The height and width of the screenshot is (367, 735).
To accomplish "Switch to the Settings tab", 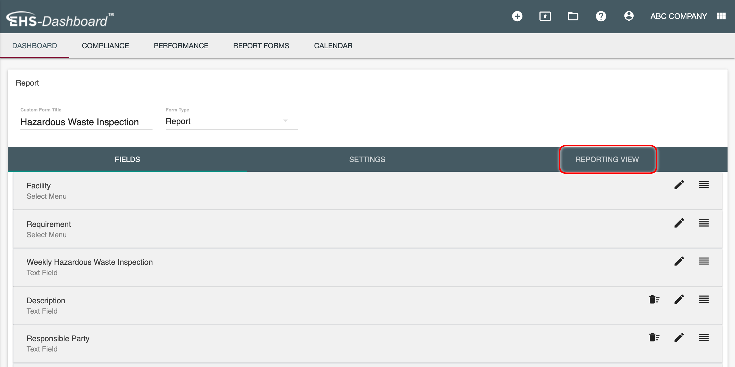I will (x=367, y=159).
